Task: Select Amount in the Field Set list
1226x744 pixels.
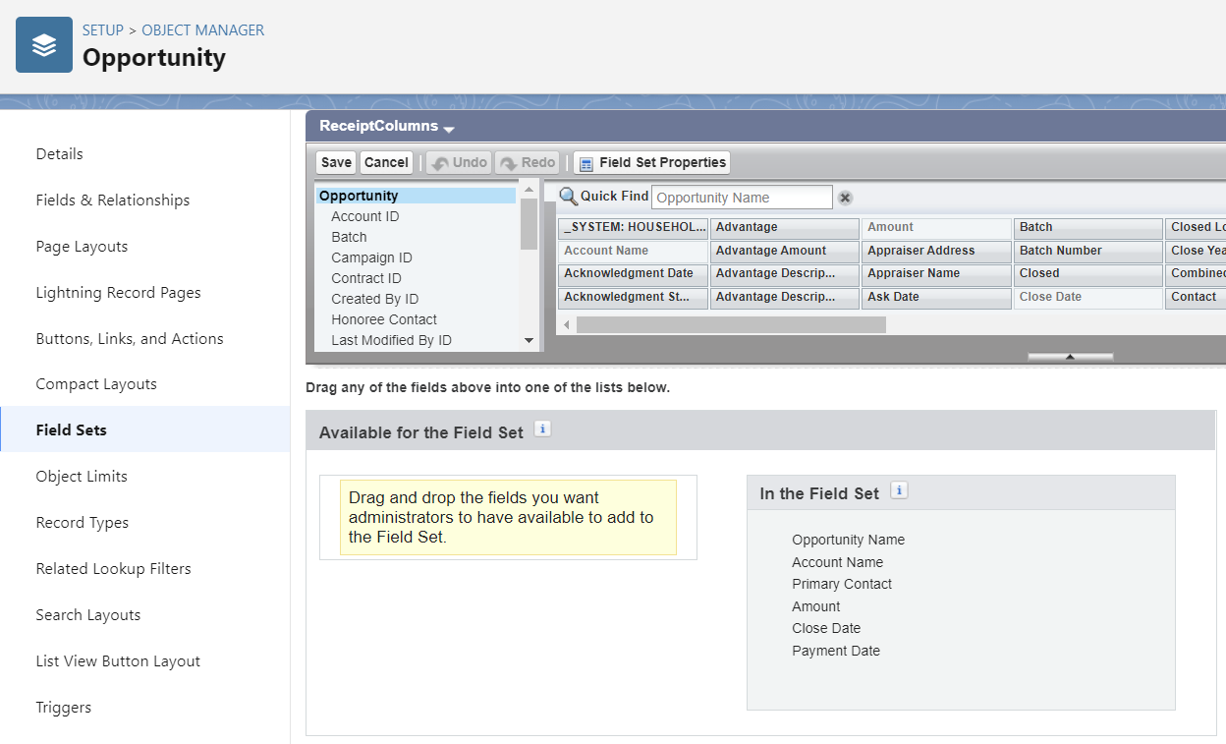Action: [816, 606]
